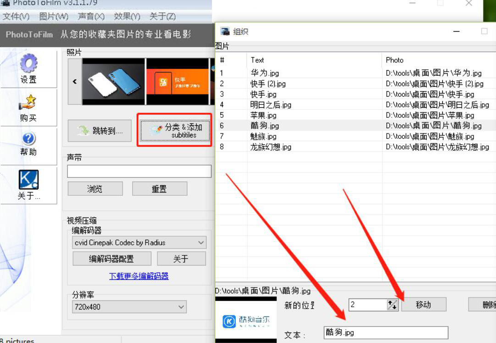This screenshot has width=496, height=343.
Task: Select row 华为.jpg in the list
Action: pyautogui.click(x=355, y=73)
